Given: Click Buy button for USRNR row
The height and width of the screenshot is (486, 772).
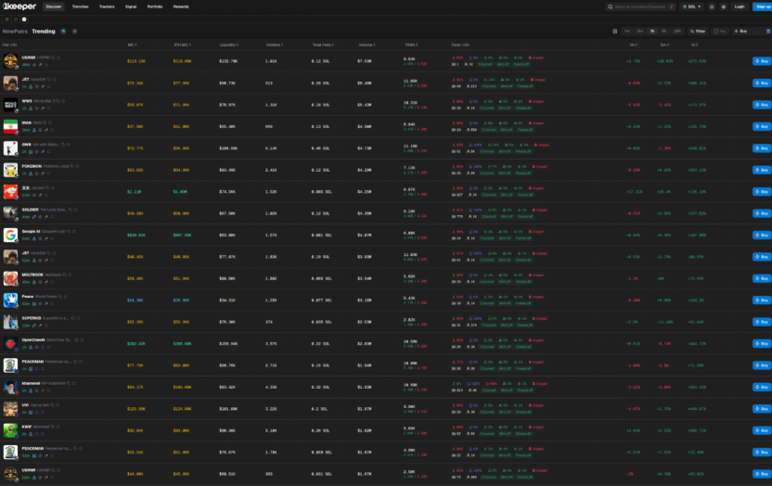Looking at the screenshot, I should point(761,61).
